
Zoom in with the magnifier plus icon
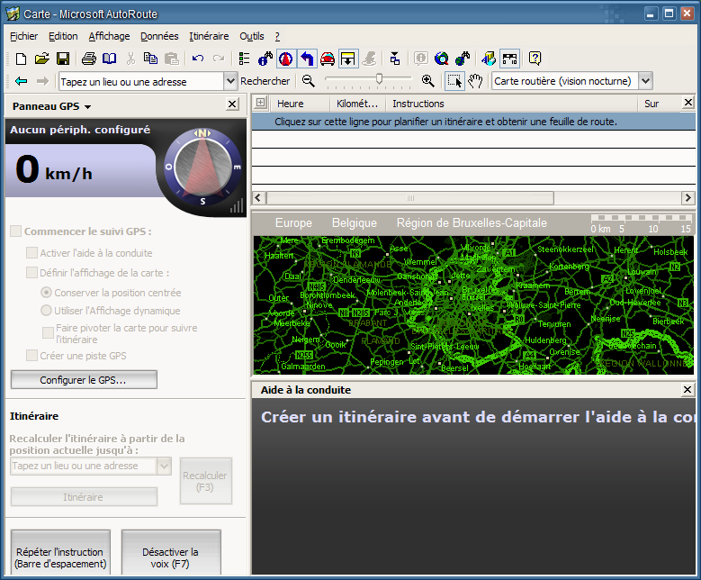(x=427, y=81)
